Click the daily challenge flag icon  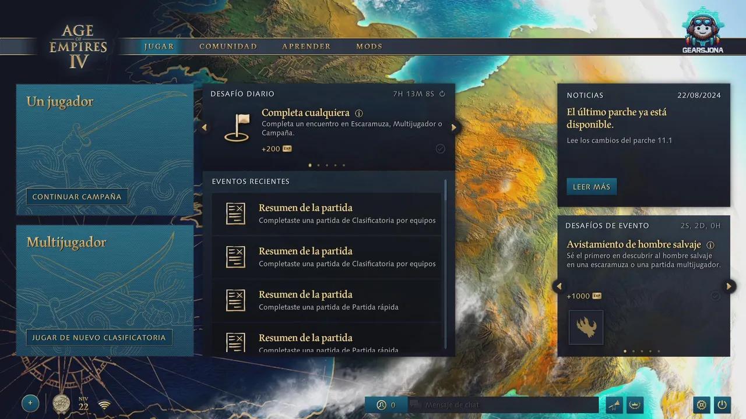click(x=237, y=129)
